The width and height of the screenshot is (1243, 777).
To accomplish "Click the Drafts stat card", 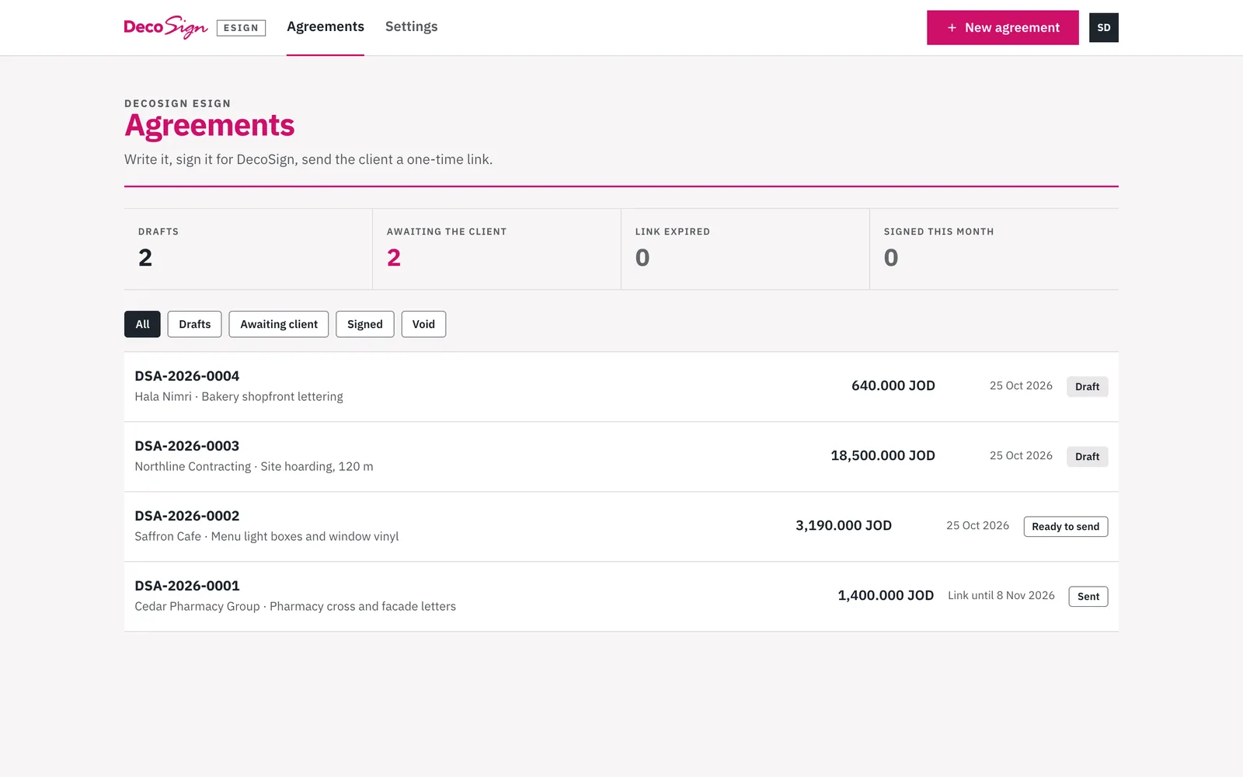I will tap(248, 249).
